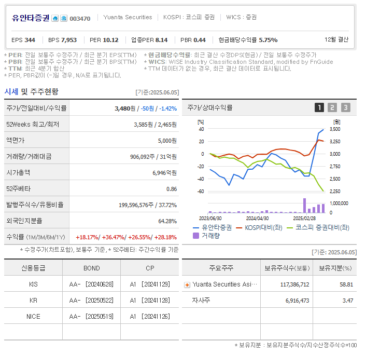Click the CP column header
366x354 pixels.
point(150,268)
